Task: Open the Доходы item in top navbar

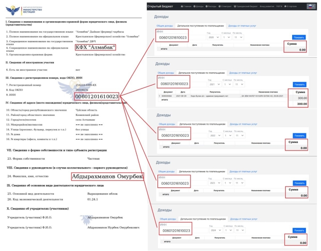Action: pos(199,6)
